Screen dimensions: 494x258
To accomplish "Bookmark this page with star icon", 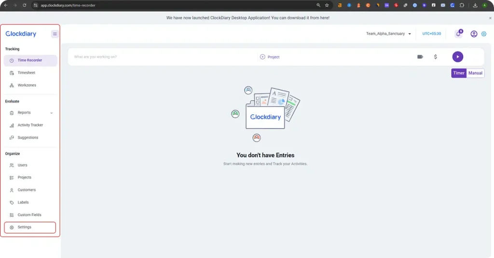I will coord(327,5).
